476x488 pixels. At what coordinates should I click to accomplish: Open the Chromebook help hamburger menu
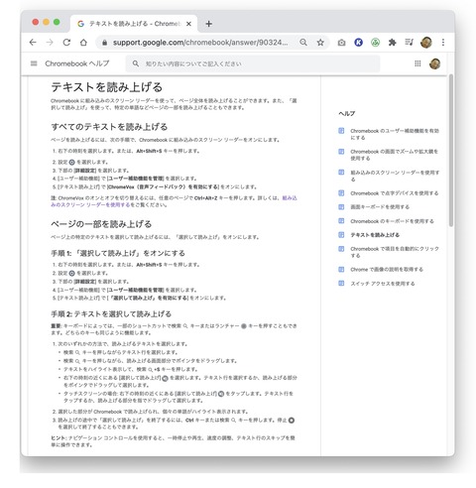coord(34,63)
